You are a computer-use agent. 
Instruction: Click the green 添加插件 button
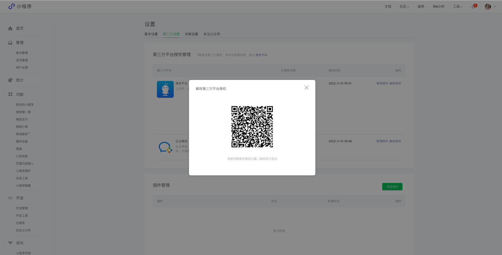(392, 187)
